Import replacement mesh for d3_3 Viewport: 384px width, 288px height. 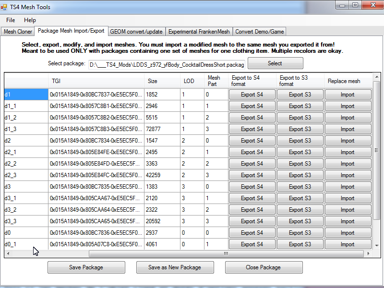(348, 221)
